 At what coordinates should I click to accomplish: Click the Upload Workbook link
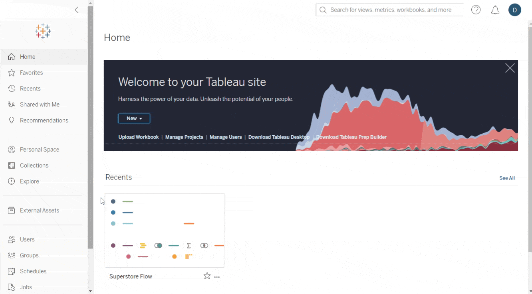(x=139, y=137)
